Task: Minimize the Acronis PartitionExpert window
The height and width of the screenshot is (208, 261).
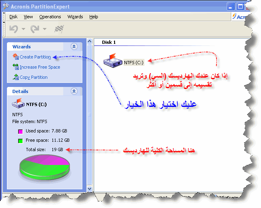Action: tap(231, 6)
